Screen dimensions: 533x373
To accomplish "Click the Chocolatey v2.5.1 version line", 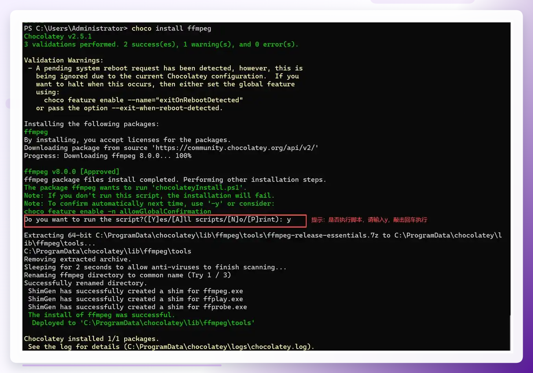I will 58,37.
